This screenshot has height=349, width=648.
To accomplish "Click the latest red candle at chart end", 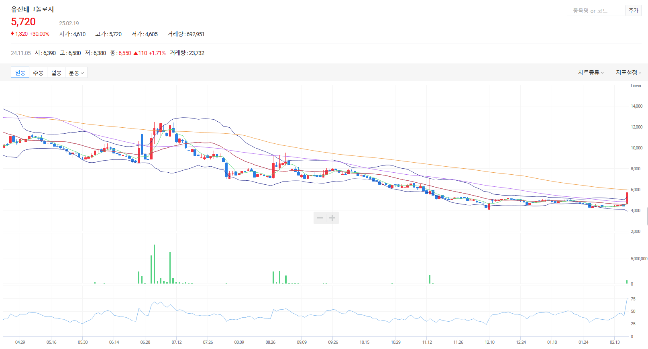I will 627,198.
